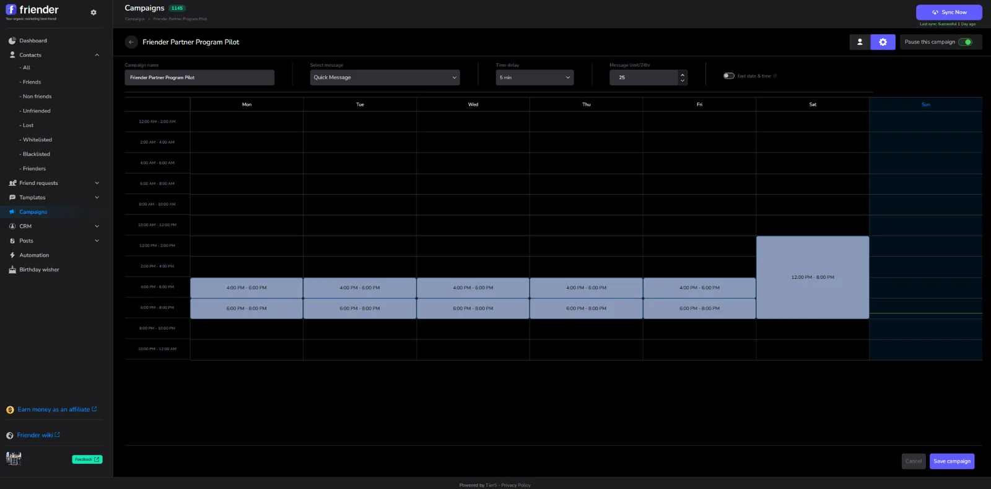Click the Friender logo icon
Screen dimensions: 991x489
11,9
